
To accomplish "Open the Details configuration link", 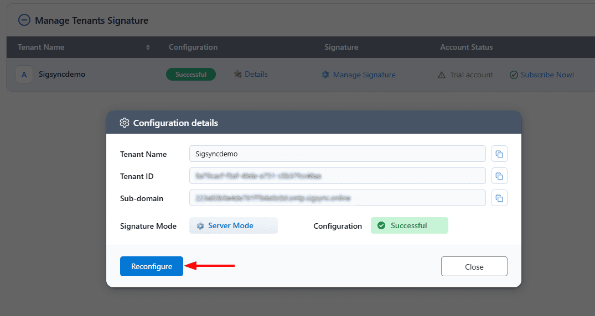I will click(x=256, y=74).
